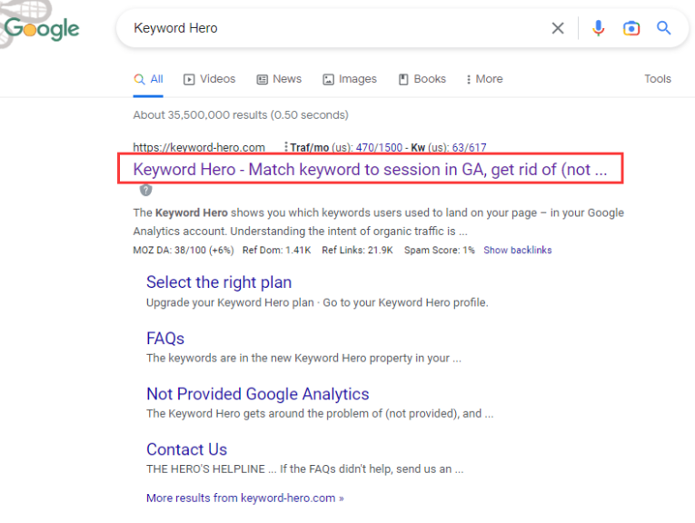Open Not Provided Google Analytics sitelink
Image resolution: width=695 pixels, height=523 pixels.
coord(257,394)
